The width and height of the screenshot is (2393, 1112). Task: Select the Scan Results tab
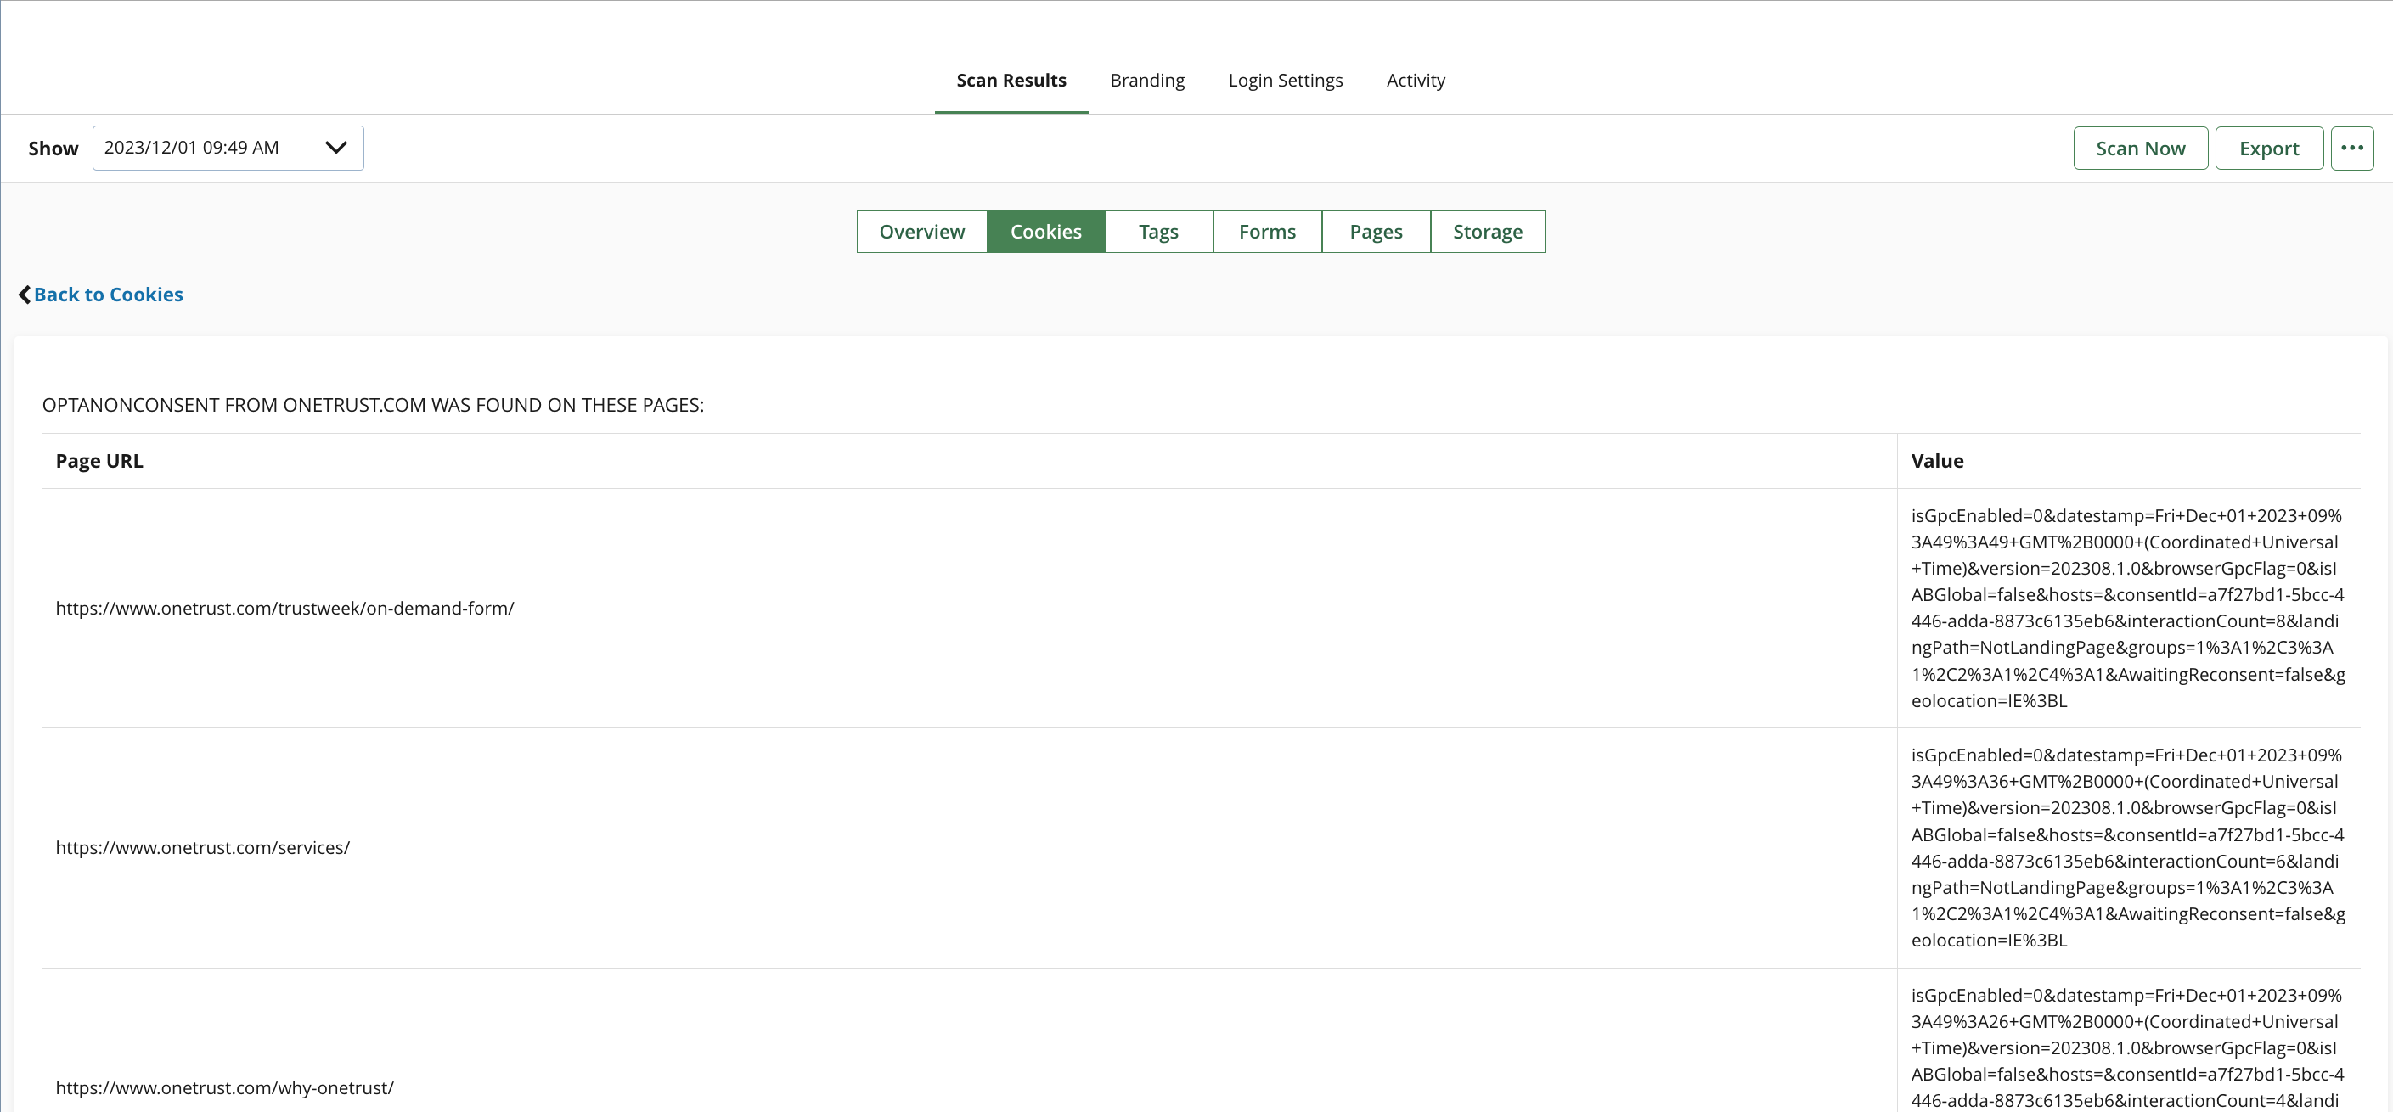coord(1011,81)
